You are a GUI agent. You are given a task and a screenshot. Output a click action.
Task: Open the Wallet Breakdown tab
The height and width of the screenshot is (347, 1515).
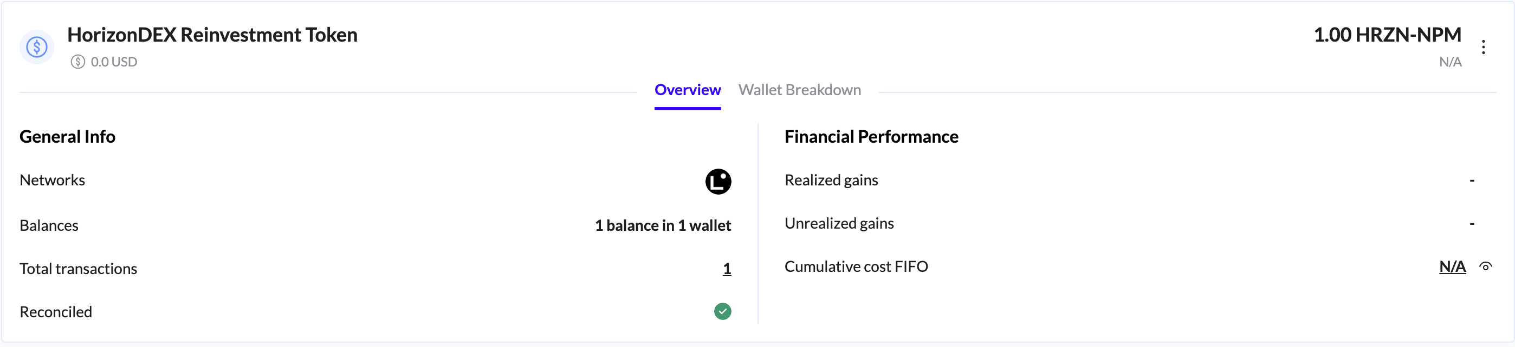pyautogui.click(x=799, y=90)
